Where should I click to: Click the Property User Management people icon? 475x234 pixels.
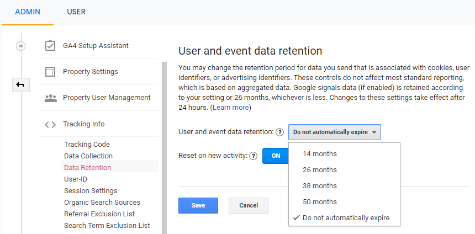click(x=50, y=98)
